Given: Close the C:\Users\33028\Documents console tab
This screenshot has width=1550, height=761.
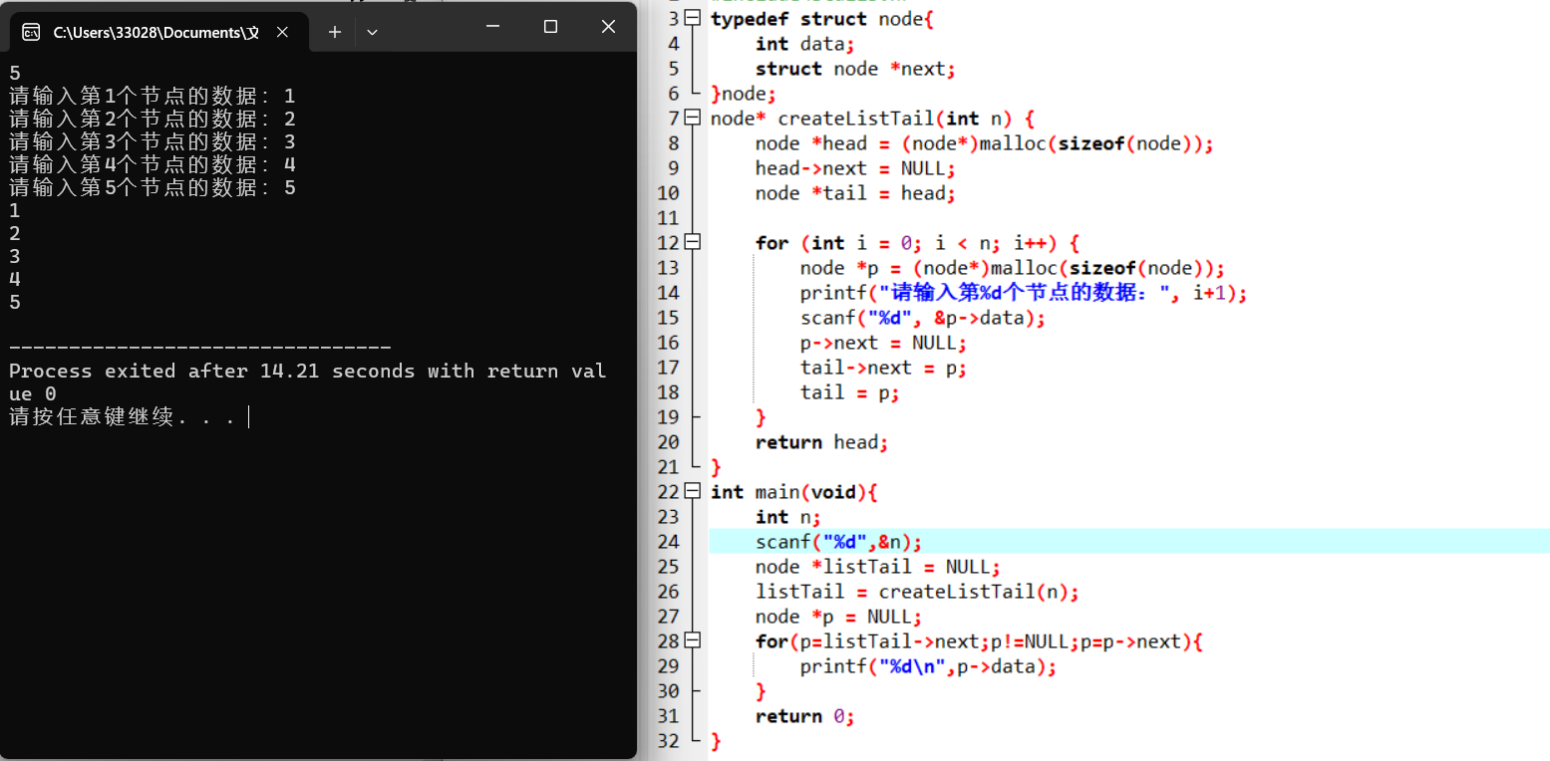Looking at the screenshot, I should click(282, 32).
